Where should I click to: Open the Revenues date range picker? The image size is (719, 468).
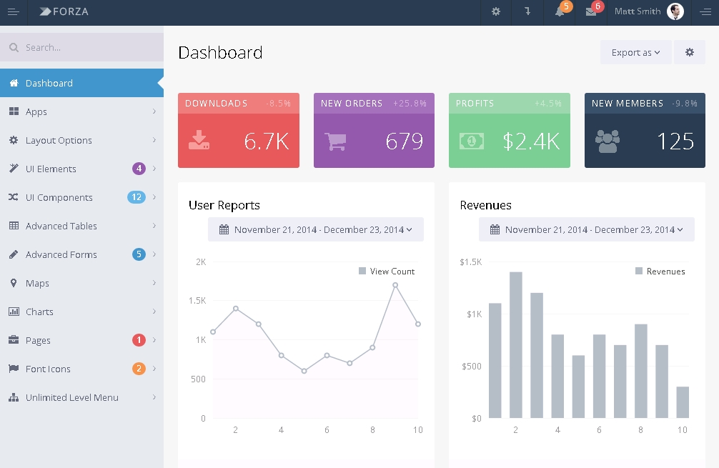point(587,229)
